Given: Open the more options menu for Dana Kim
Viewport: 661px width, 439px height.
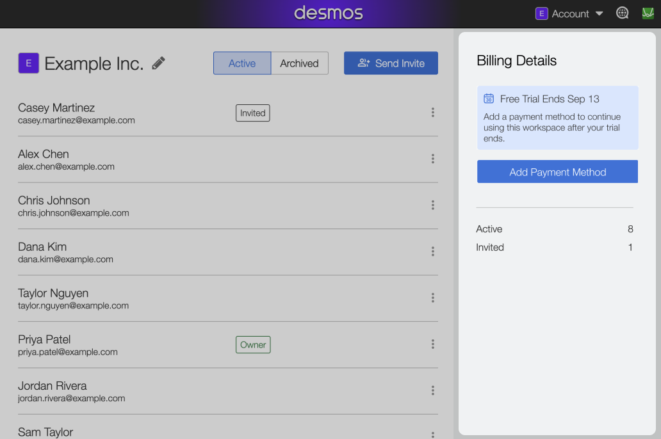Looking at the screenshot, I should pos(432,251).
